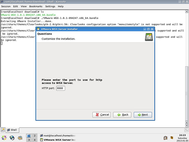Image resolution: width=189 pixels, height=142 pixels.
Task: Click the new session icon beside Shell tab
Action: pyautogui.click(x=3, y=130)
